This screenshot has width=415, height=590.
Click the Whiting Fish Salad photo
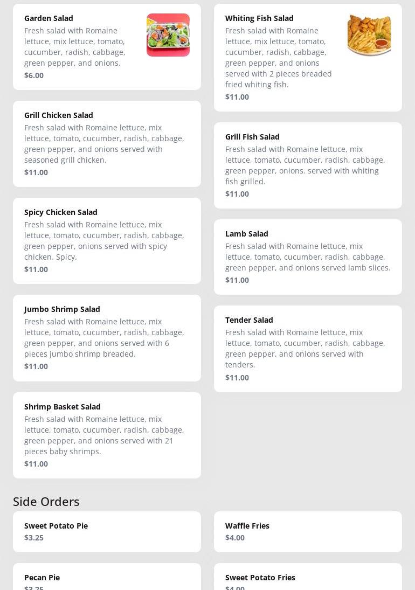(x=369, y=35)
